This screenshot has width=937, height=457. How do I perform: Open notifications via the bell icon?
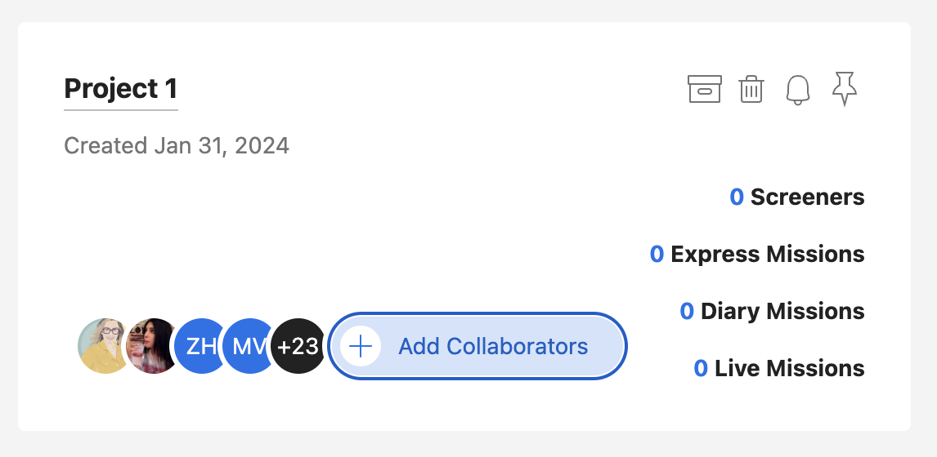(798, 90)
